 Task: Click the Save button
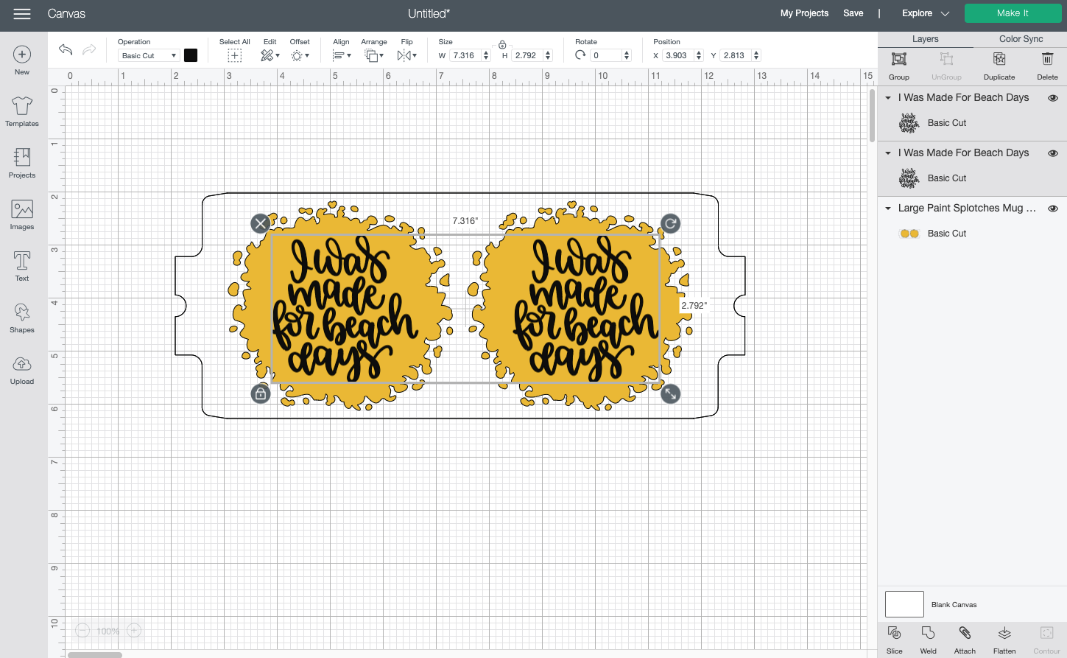pyautogui.click(x=853, y=13)
